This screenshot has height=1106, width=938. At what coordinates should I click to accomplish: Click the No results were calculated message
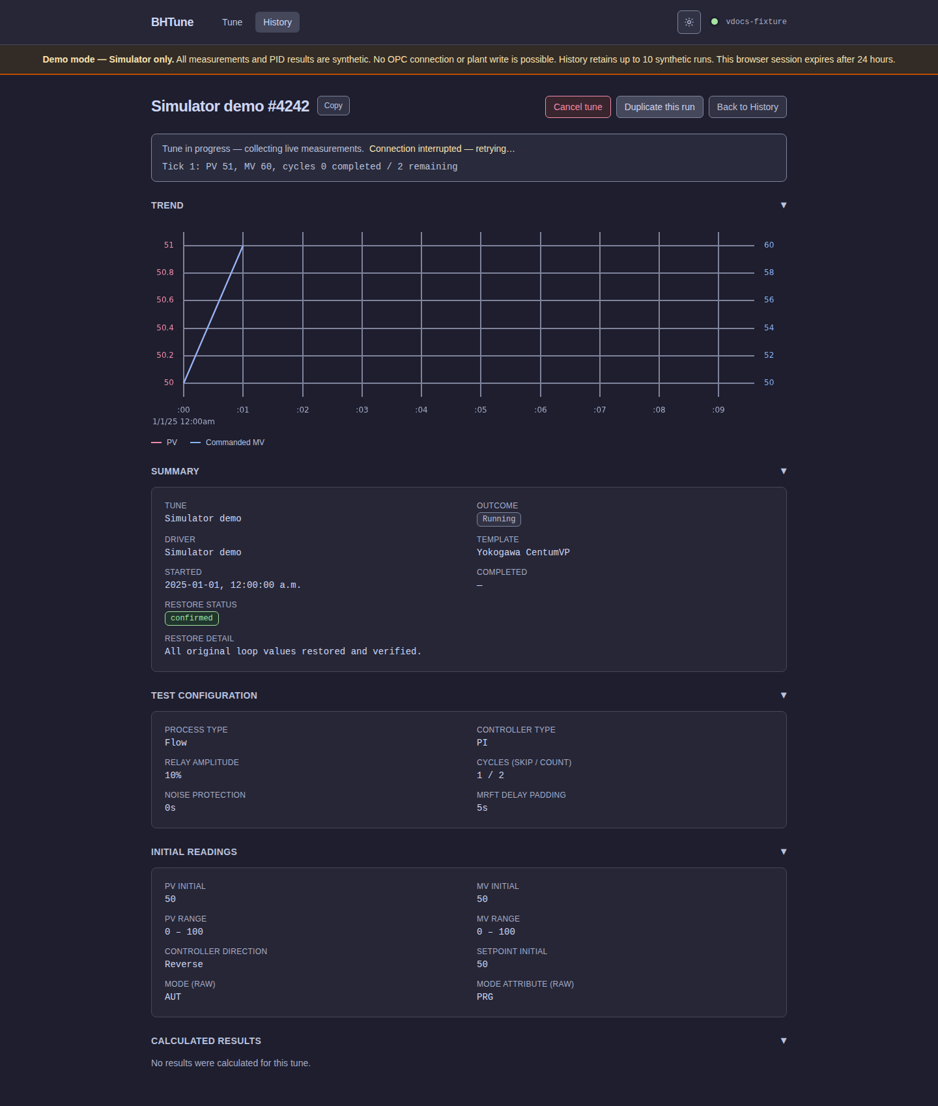pyautogui.click(x=231, y=1063)
